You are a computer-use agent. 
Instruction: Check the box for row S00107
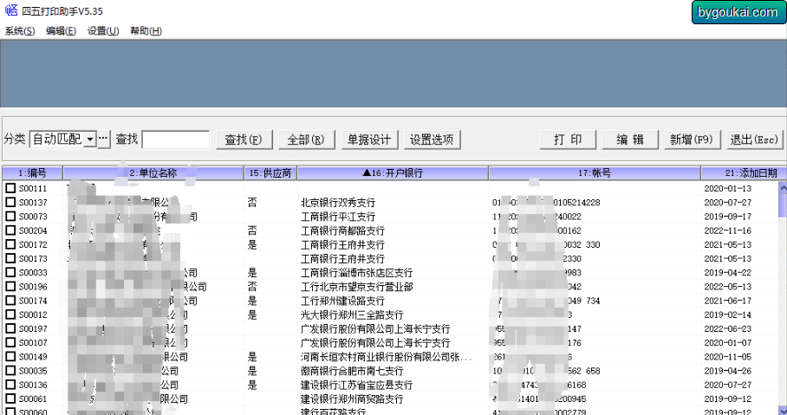10,343
